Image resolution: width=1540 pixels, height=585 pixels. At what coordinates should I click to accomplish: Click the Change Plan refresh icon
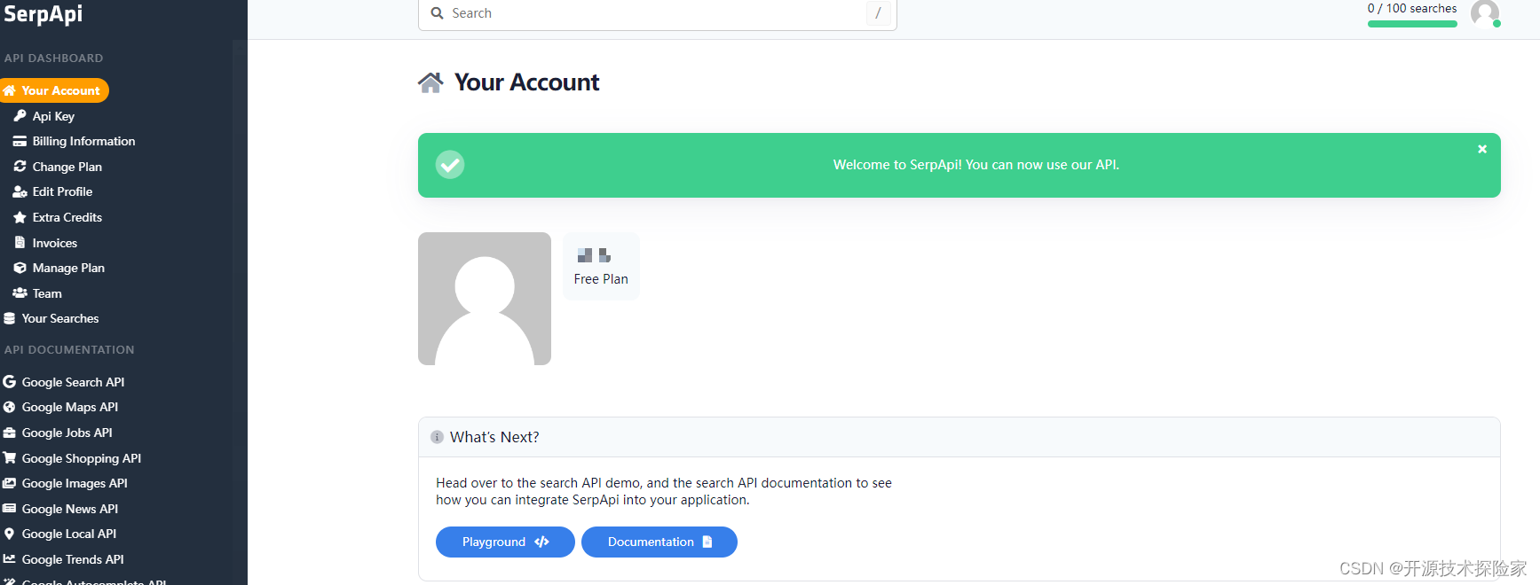coord(20,167)
